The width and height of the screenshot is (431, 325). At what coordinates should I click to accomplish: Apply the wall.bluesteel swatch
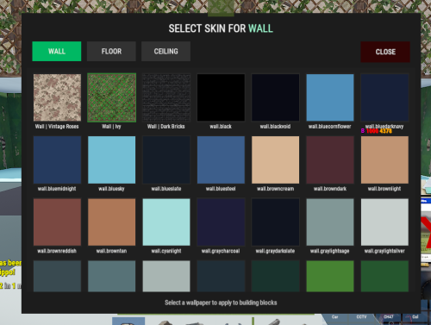click(221, 159)
